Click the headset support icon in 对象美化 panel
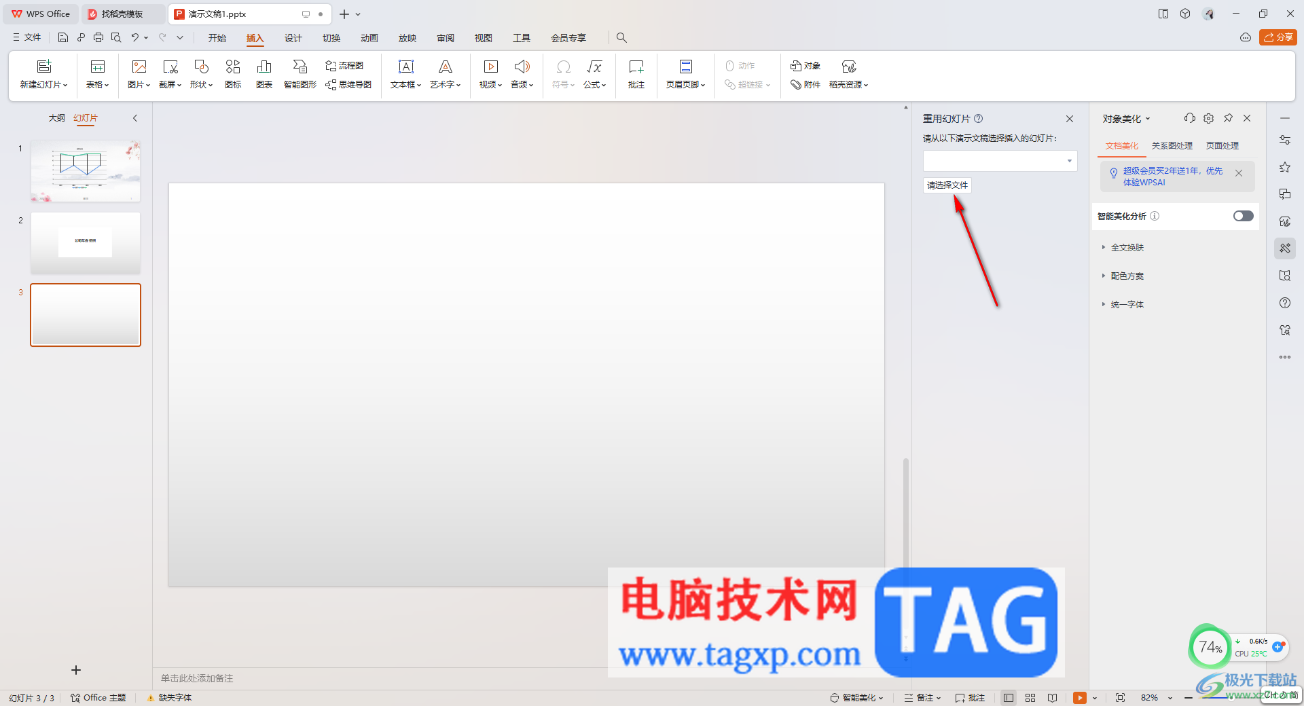1304x706 pixels. (1189, 118)
